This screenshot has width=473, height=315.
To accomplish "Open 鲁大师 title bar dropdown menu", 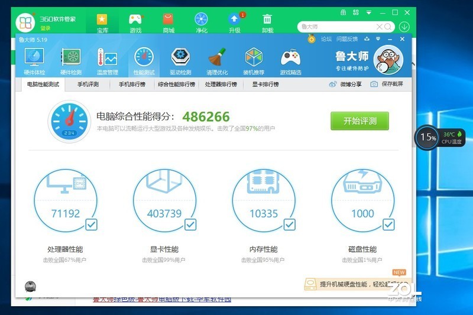I will 378,39.
